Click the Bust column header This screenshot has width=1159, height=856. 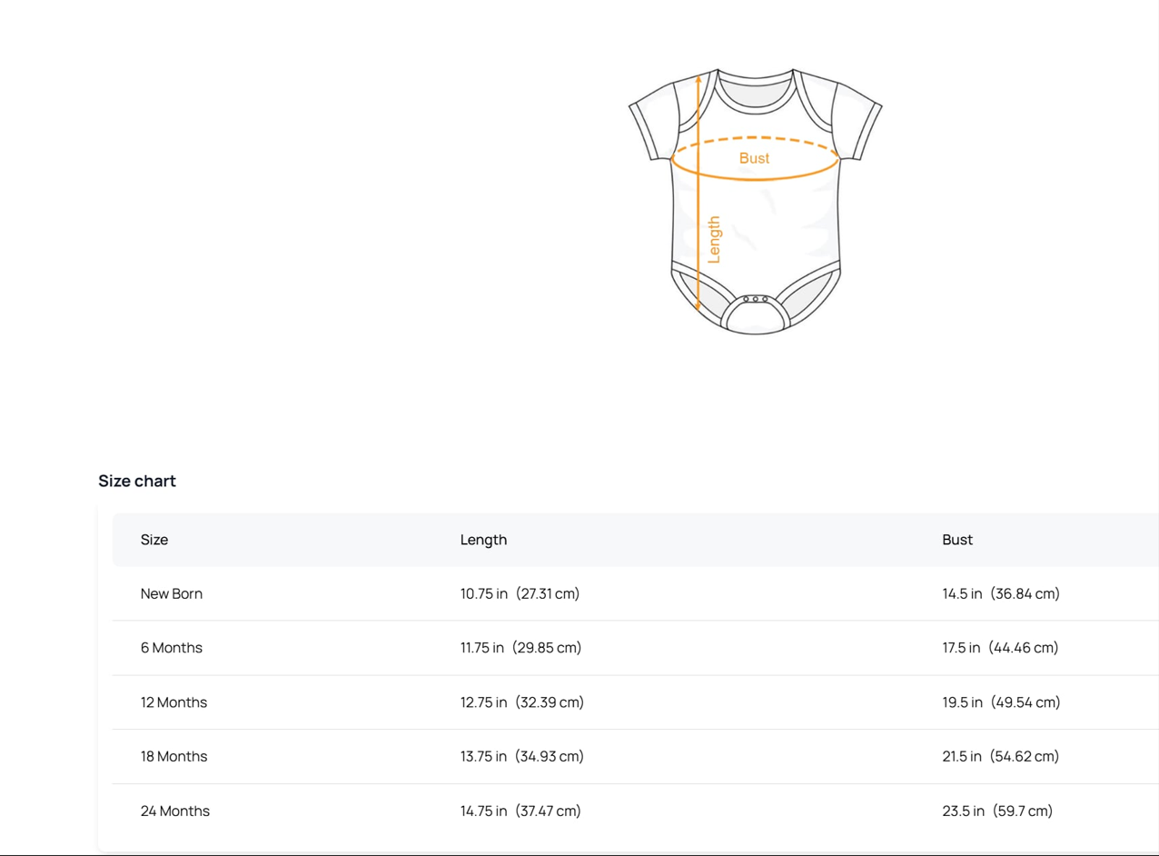(x=957, y=540)
